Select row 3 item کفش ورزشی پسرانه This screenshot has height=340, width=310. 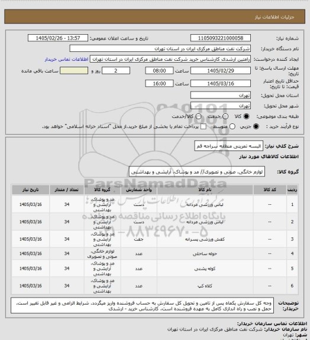[x=205, y=240]
